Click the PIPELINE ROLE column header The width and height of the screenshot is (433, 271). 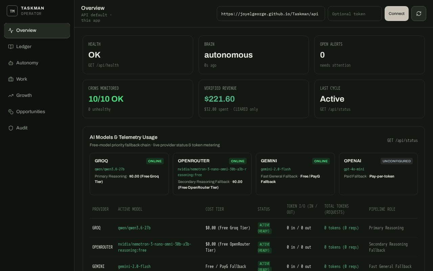coord(382,209)
